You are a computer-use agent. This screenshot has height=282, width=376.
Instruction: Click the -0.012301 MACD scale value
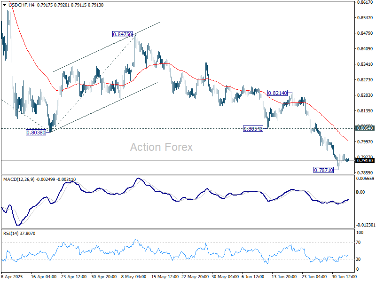point(366,225)
